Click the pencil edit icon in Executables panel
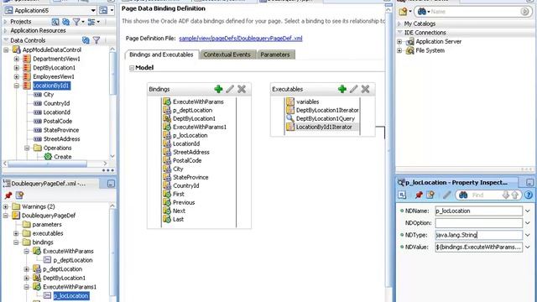Viewport: 537px width, 302px height. [x=353, y=89]
